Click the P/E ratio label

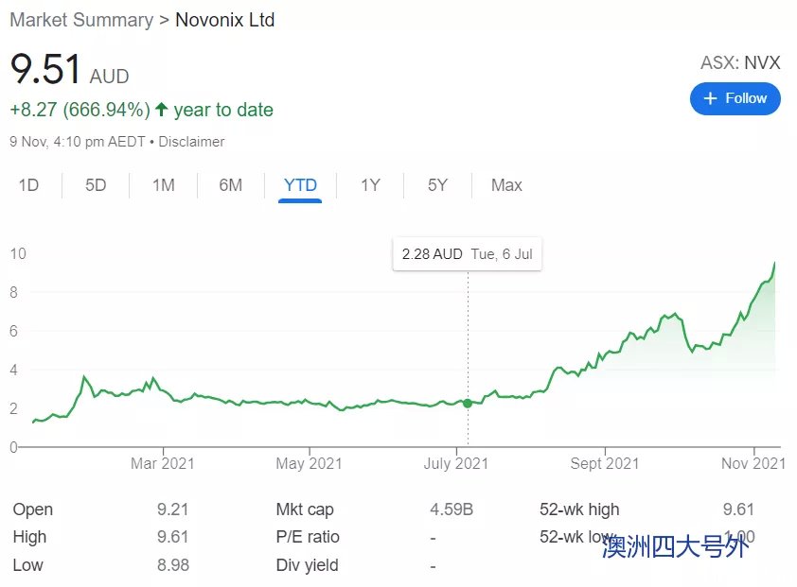pyautogui.click(x=308, y=537)
